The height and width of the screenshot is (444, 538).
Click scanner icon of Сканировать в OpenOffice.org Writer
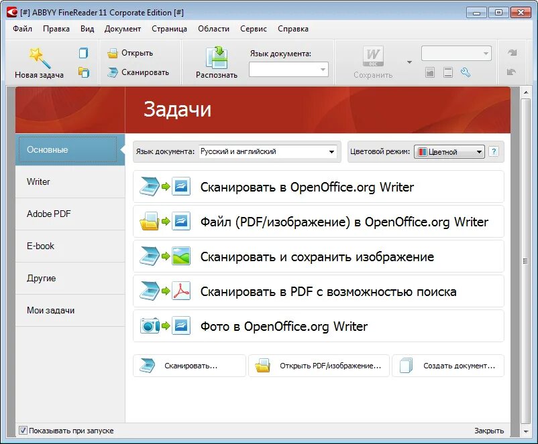coord(149,187)
